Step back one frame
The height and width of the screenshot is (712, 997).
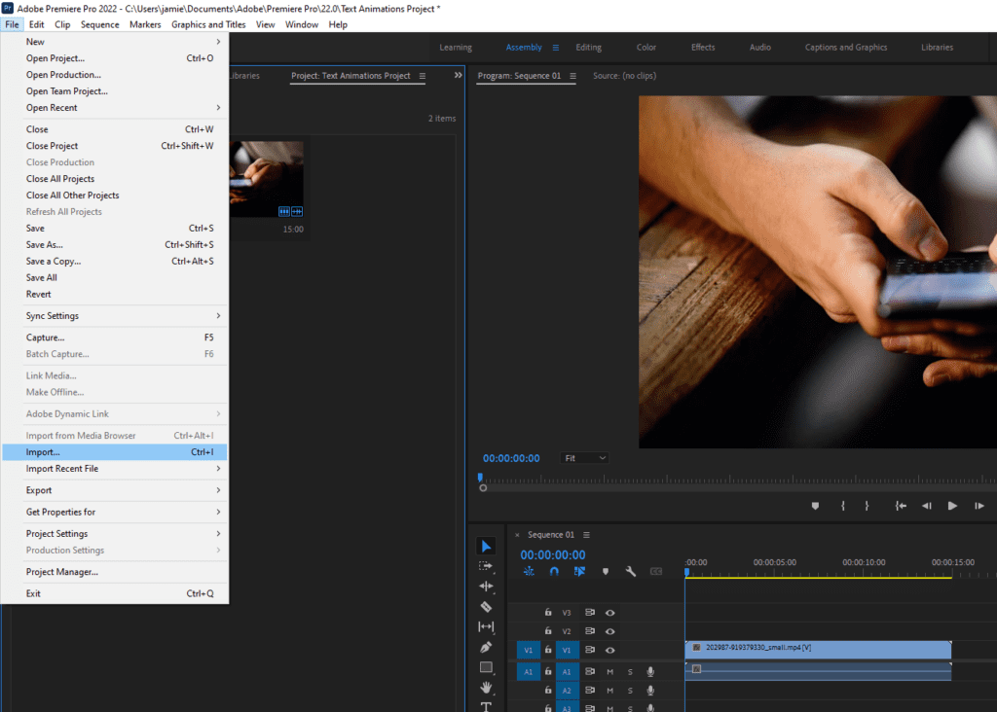coord(927,506)
